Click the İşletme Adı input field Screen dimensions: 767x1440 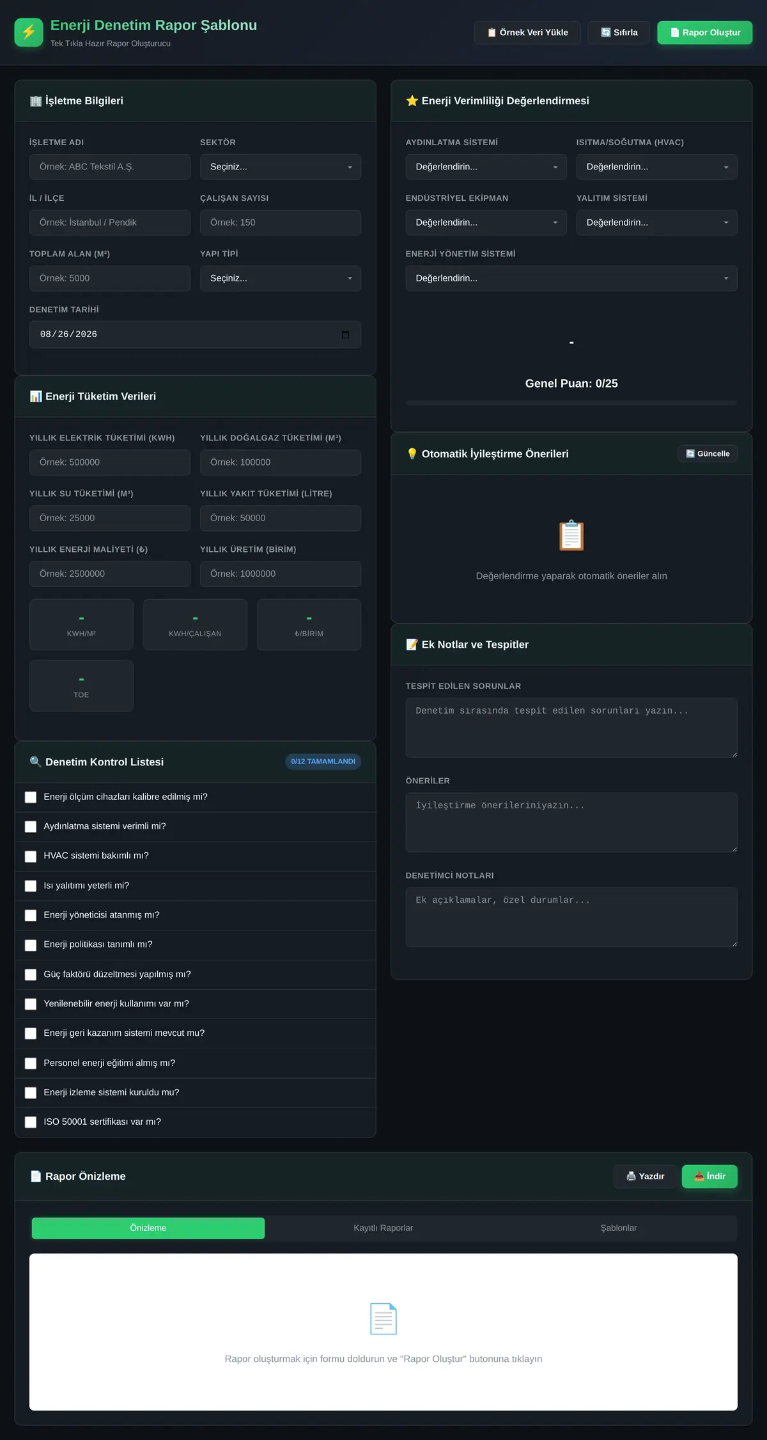click(x=110, y=167)
